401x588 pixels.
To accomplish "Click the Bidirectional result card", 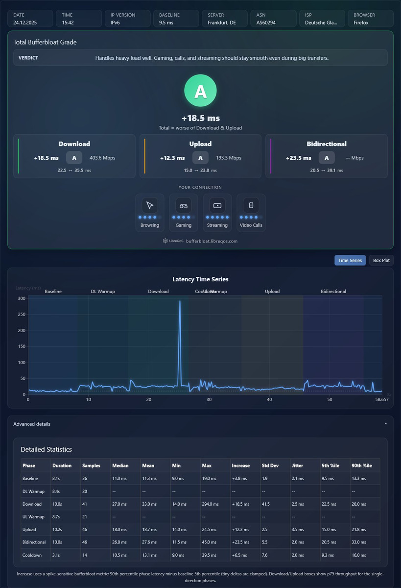I will click(327, 156).
